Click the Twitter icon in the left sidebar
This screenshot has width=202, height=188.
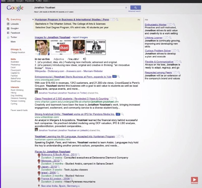click(8, 37)
